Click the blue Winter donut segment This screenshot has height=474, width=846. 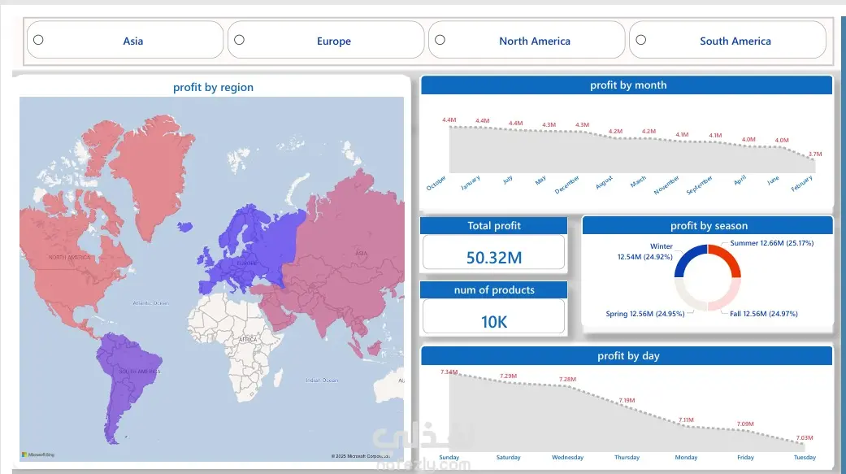click(x=688, y=259)
